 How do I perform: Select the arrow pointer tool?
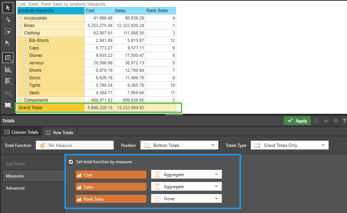(x=8, y=8)
